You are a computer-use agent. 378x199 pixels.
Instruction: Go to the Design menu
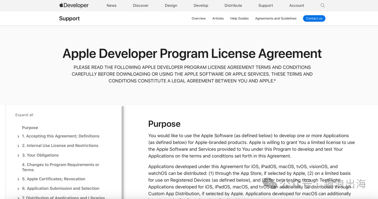[x=171, y=6]
